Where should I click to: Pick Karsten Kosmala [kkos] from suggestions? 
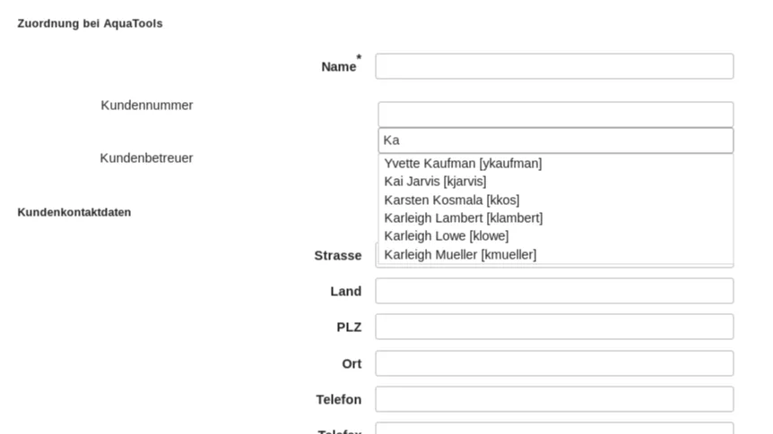coord(451,200)
